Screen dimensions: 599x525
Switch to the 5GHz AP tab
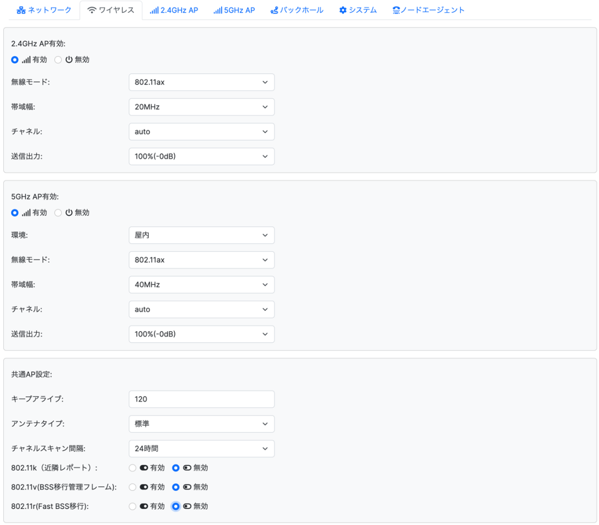tap(234, 10)
